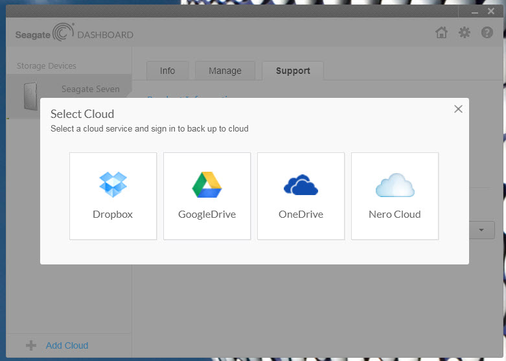Switch to the Info tab
506x361 pixels.
coord(168,71)
